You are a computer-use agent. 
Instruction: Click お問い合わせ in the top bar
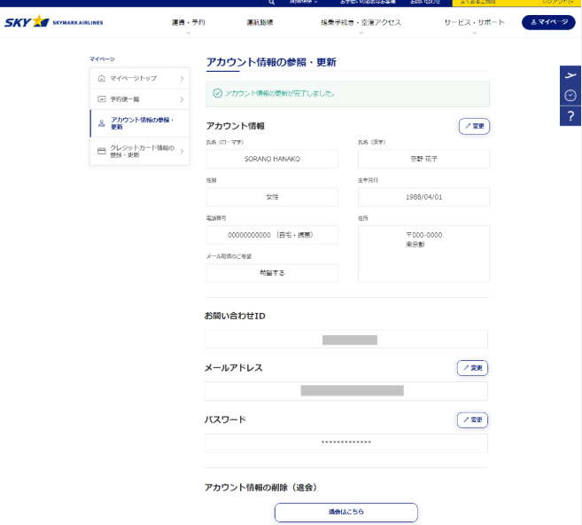coord(425,2)
